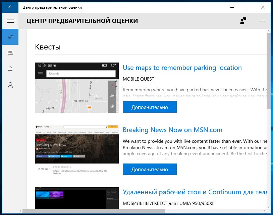Open the profile person icon in sidebar
The width and height of the screenshot is (273, 215).
pos(10,85)
